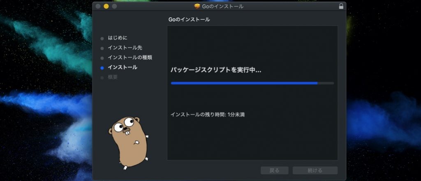Click the gray bullet beside はじめに

(102, 38)
